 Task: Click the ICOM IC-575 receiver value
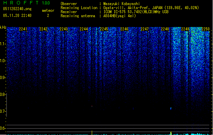point(136,12)
